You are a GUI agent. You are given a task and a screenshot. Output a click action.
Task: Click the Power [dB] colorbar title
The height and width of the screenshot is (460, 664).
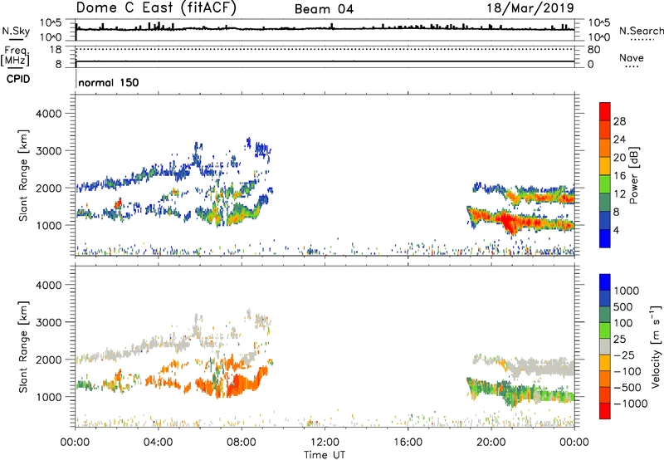click(633, 175)
